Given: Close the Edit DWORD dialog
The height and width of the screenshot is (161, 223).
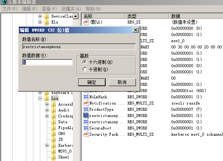Looking at the screenshot, I should [136, 30].
